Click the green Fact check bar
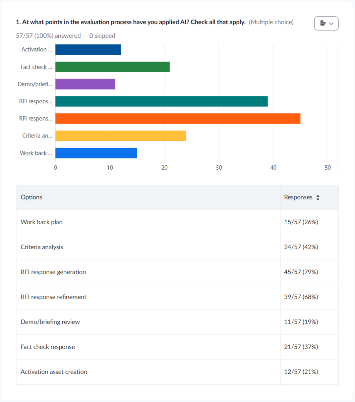355x402 pixels. (113, 67)
